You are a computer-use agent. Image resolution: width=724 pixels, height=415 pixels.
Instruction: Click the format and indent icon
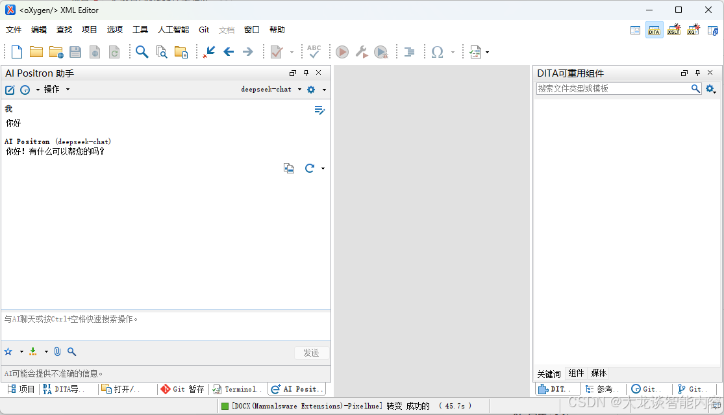(x=410, y=52)
